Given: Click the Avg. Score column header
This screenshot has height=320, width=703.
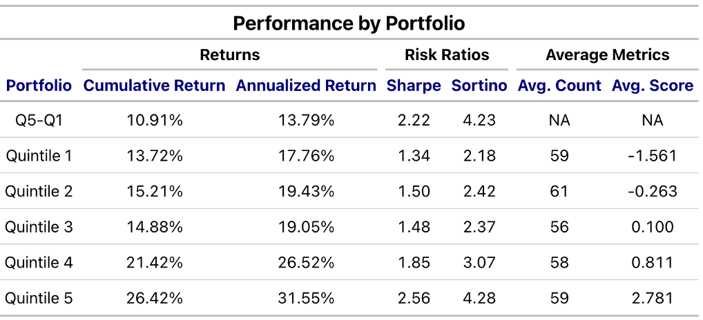Looking at the screenshot, I should pyautogui.click(x=652, y=86).
